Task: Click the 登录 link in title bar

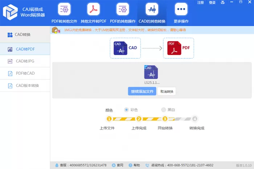Action: click(212, 3)
